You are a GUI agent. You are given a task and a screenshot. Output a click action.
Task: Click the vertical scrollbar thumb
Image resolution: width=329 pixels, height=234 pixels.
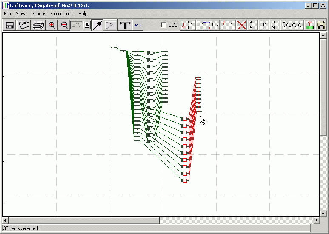(323, 87)
